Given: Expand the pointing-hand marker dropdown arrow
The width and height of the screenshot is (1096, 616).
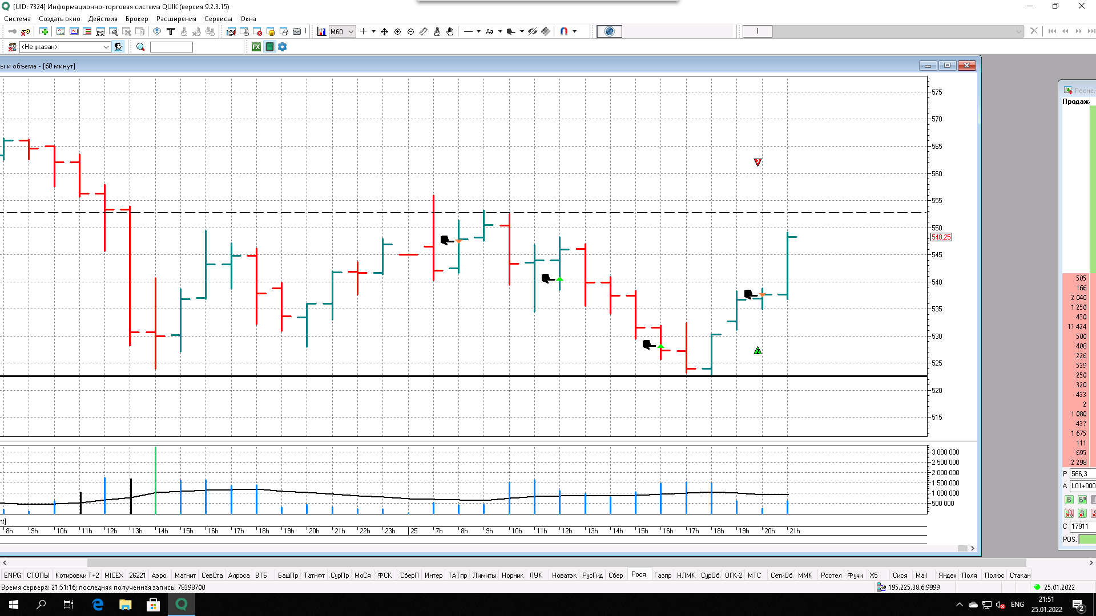Looking at the screenshot, I should point(522,32).
